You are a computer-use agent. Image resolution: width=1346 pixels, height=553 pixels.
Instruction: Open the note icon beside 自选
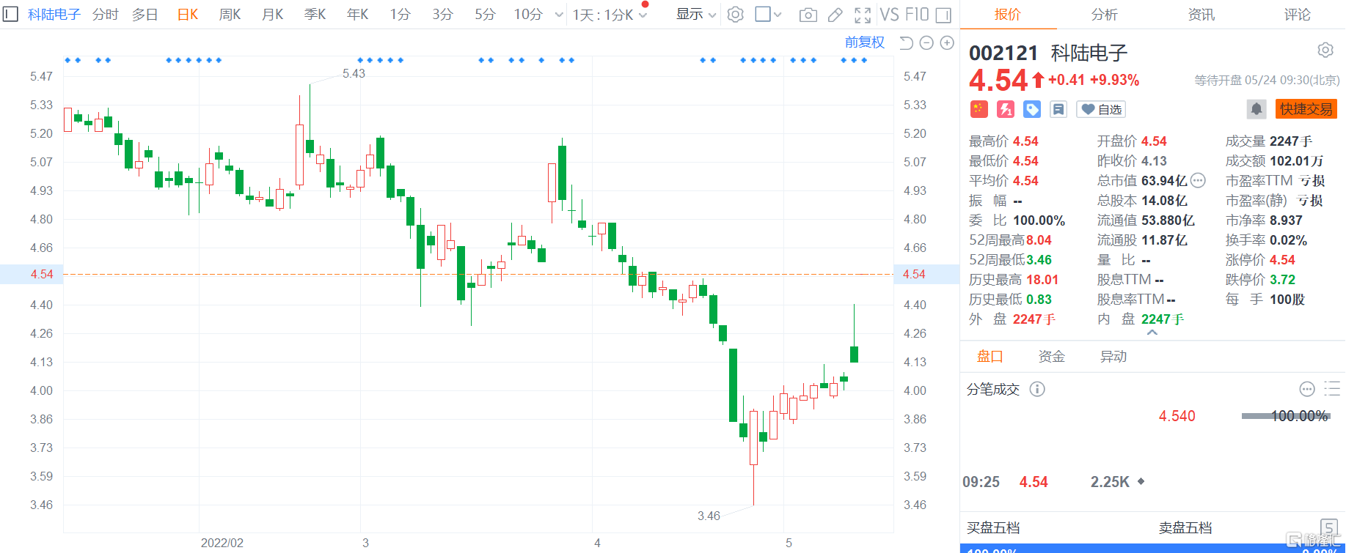[x=1058, y=109]
